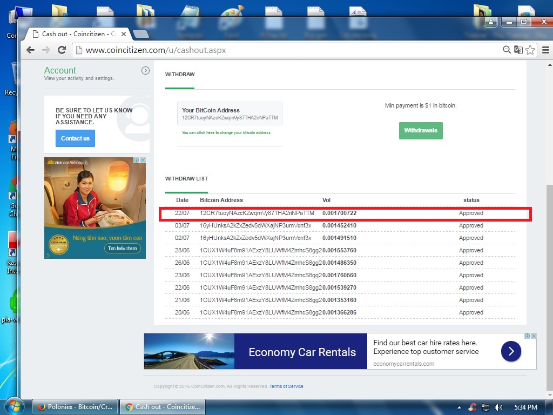Click the Economy Car Rentals ad info icon
This screenshot has height=415, width=553.
coord(527,336)
